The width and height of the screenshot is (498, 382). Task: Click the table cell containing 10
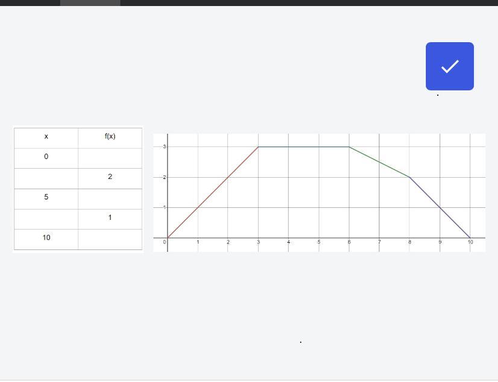click(46, 239)
